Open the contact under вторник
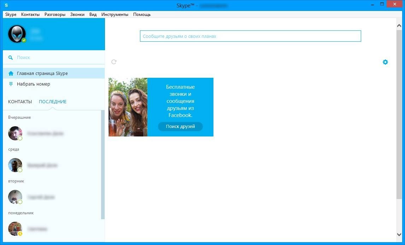This screenshot has width=405, height=245. 52,197
